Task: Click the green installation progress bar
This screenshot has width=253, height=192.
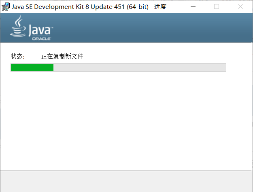Action: [119, 68]
